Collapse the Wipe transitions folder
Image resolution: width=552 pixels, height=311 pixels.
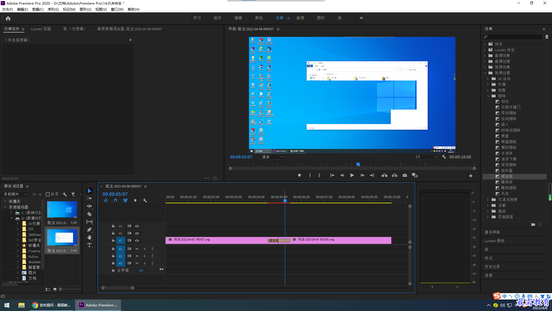click(x=488, y=96)
